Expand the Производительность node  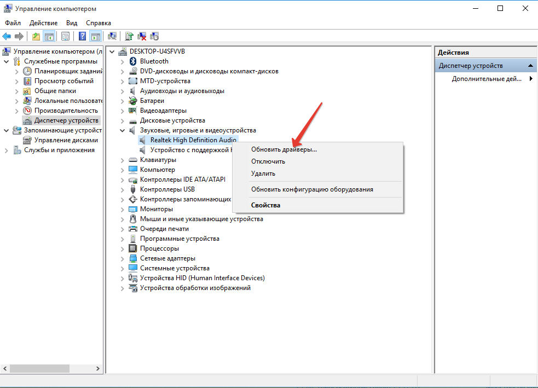(x=17, y=111)
